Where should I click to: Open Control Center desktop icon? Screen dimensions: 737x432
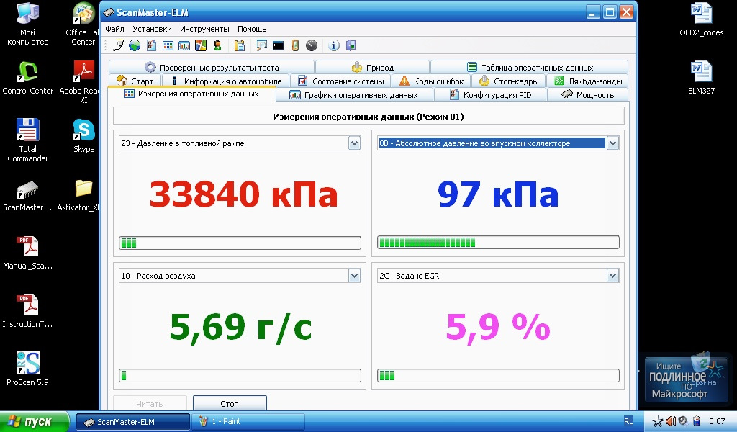click(28, 78)
